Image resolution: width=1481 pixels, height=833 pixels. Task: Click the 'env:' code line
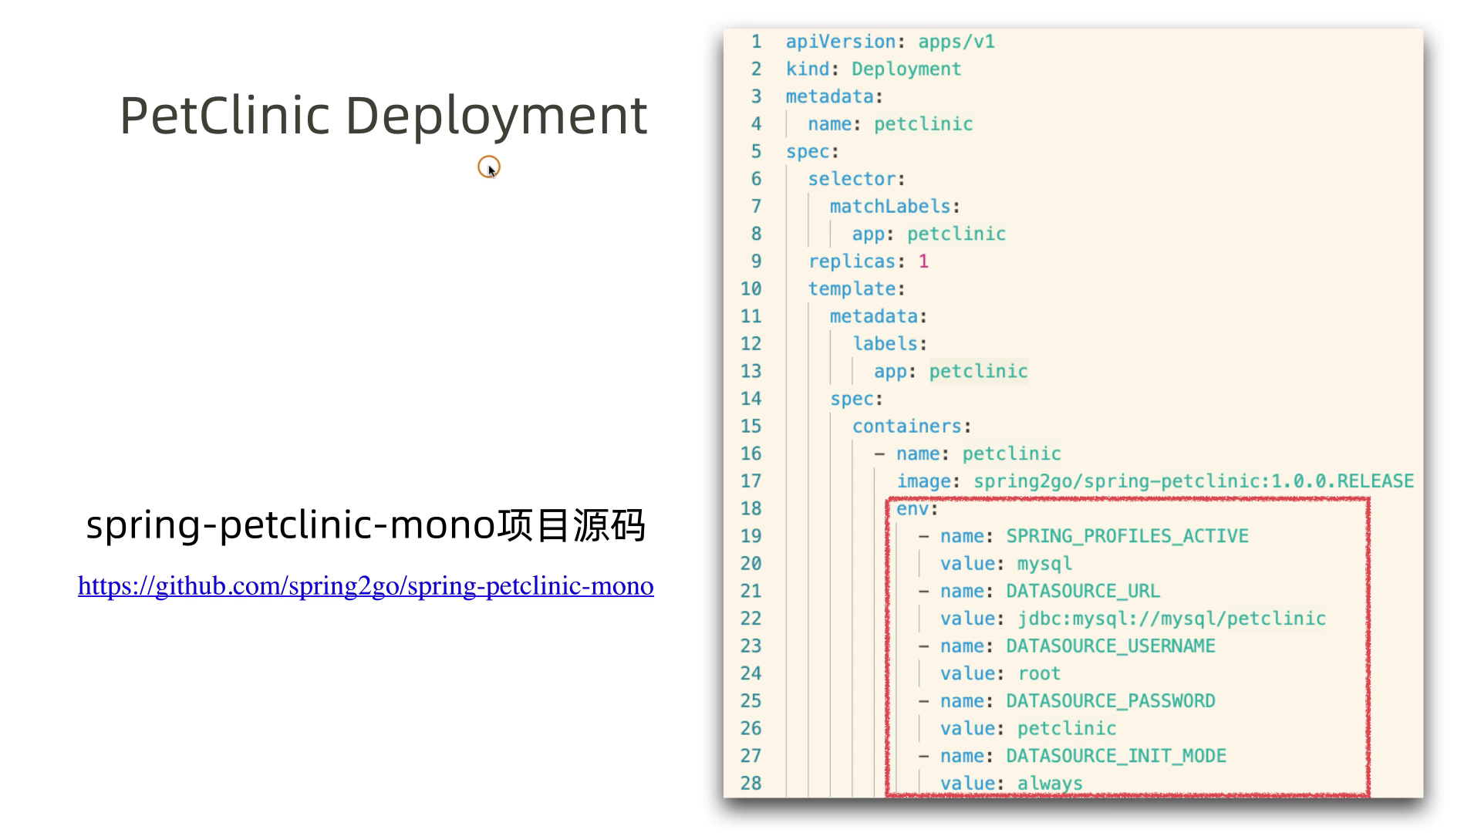coord(917,509)
